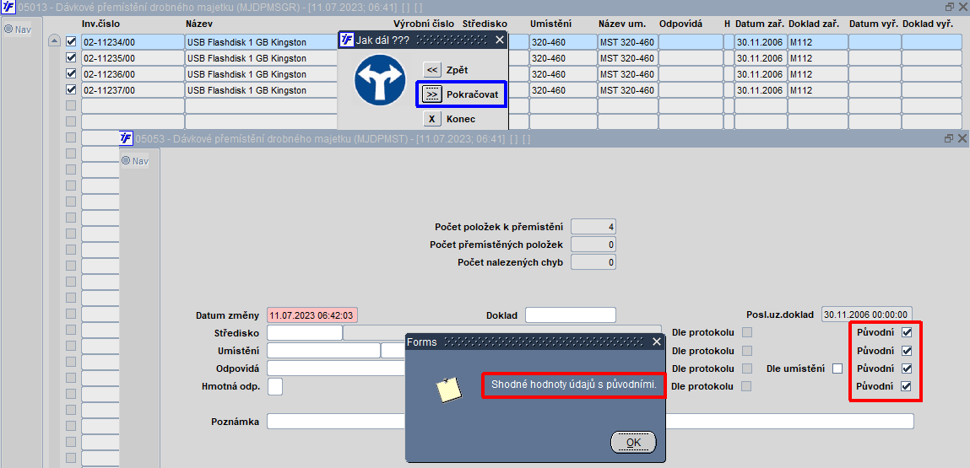Click the Umístění input field
This screenshot has width=970, height=468.
click(x=323, y=351)
